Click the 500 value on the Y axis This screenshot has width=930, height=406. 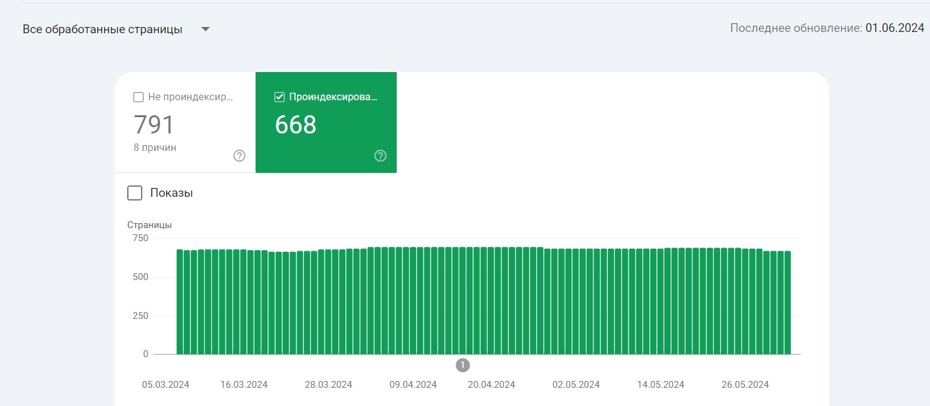(x=140, y=277)
